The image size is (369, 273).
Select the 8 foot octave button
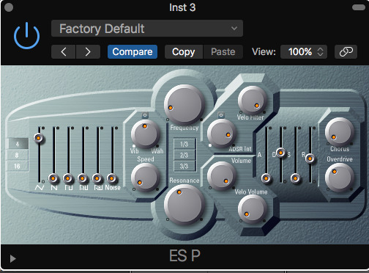(x=18, y=155)
